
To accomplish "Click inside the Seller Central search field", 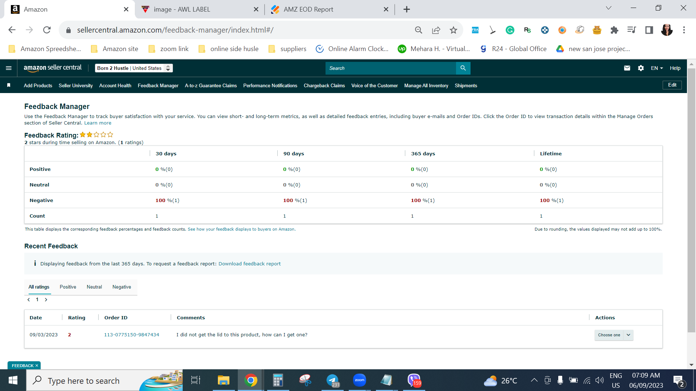I will click(x=390, y=68).
